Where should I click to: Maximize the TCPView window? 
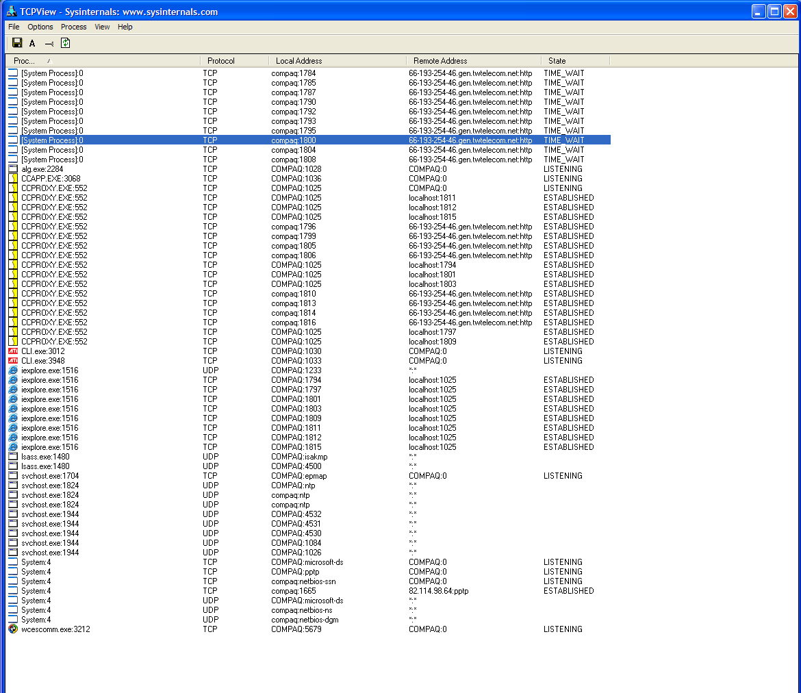click(x=775, y=11)
